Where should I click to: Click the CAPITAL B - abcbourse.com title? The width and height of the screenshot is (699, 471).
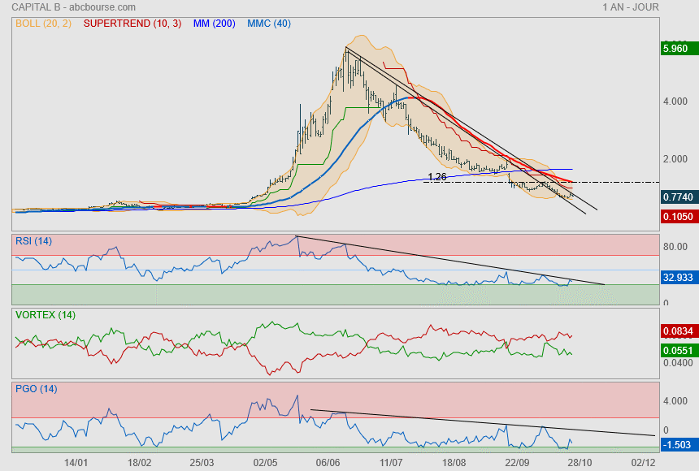click(72, 7)
